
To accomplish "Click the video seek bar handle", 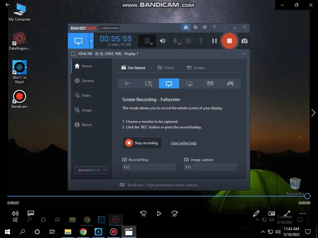I will click(307, 196).
